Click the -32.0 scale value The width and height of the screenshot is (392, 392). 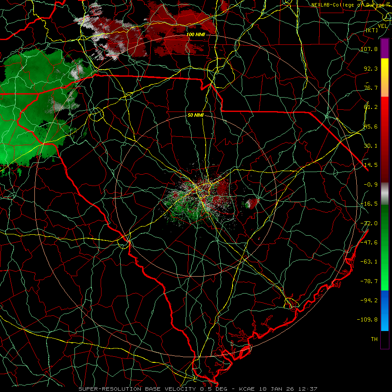[x=369, y=223]
